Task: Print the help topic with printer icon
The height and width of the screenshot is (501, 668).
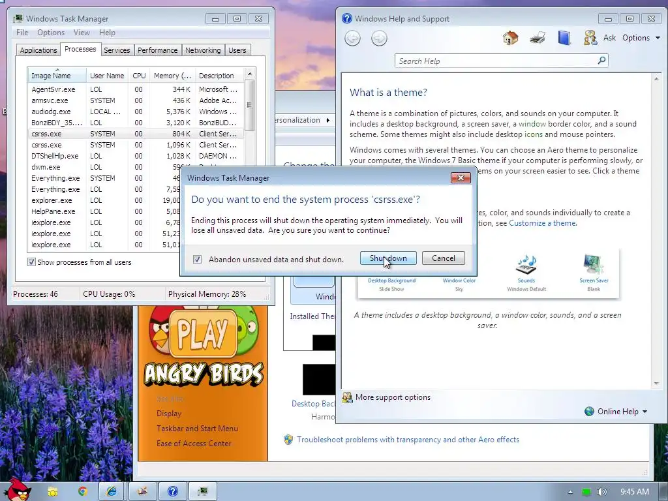Action: point(538,38)
